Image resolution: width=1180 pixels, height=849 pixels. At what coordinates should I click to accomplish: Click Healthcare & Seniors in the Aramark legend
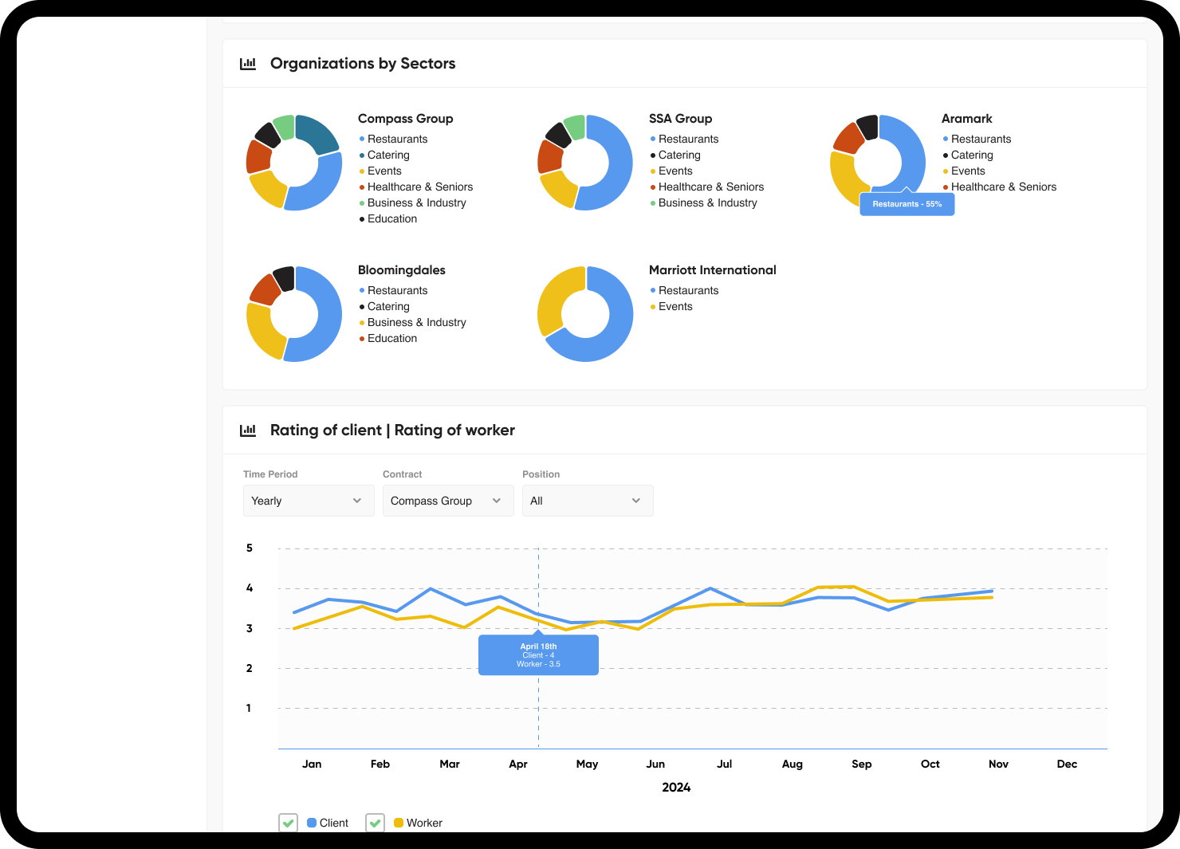tap(1004, 187)
